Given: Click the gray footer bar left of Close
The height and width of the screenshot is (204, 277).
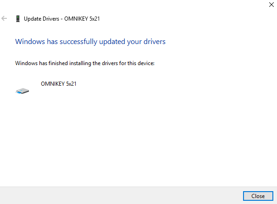Looking at the screenshot, I should point(122,196).
